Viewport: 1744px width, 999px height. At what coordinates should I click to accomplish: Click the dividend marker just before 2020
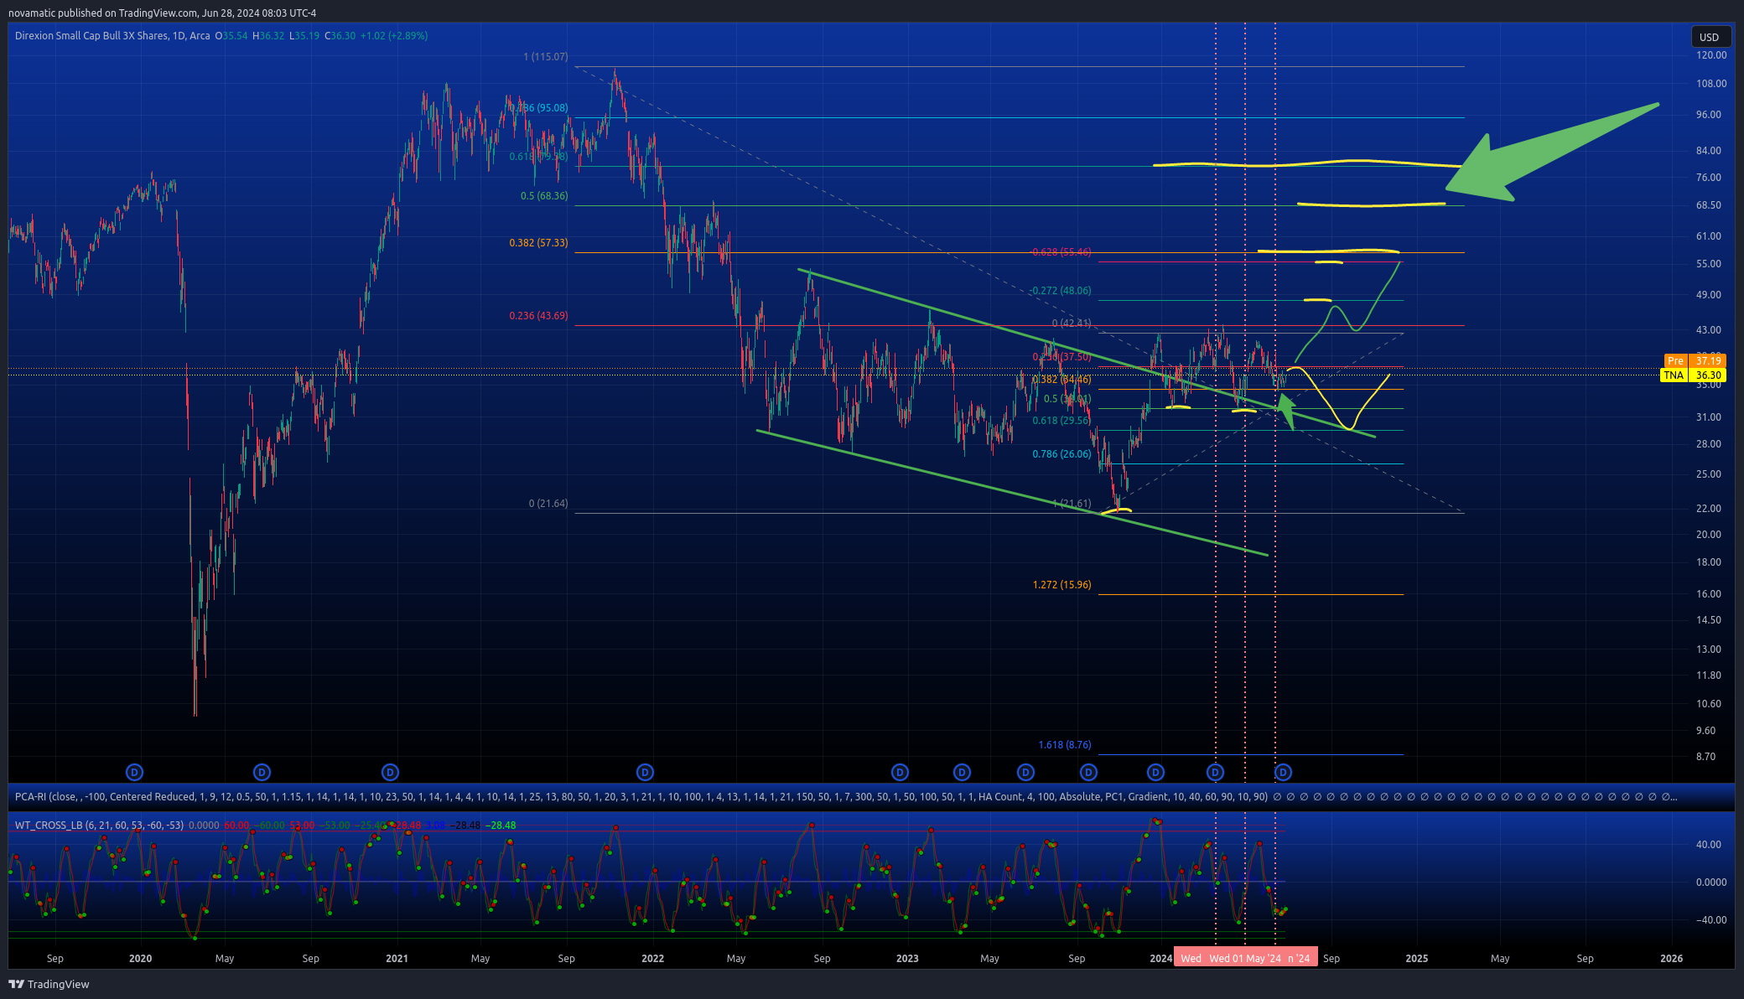pyautogui.click(x=134, y=772)
